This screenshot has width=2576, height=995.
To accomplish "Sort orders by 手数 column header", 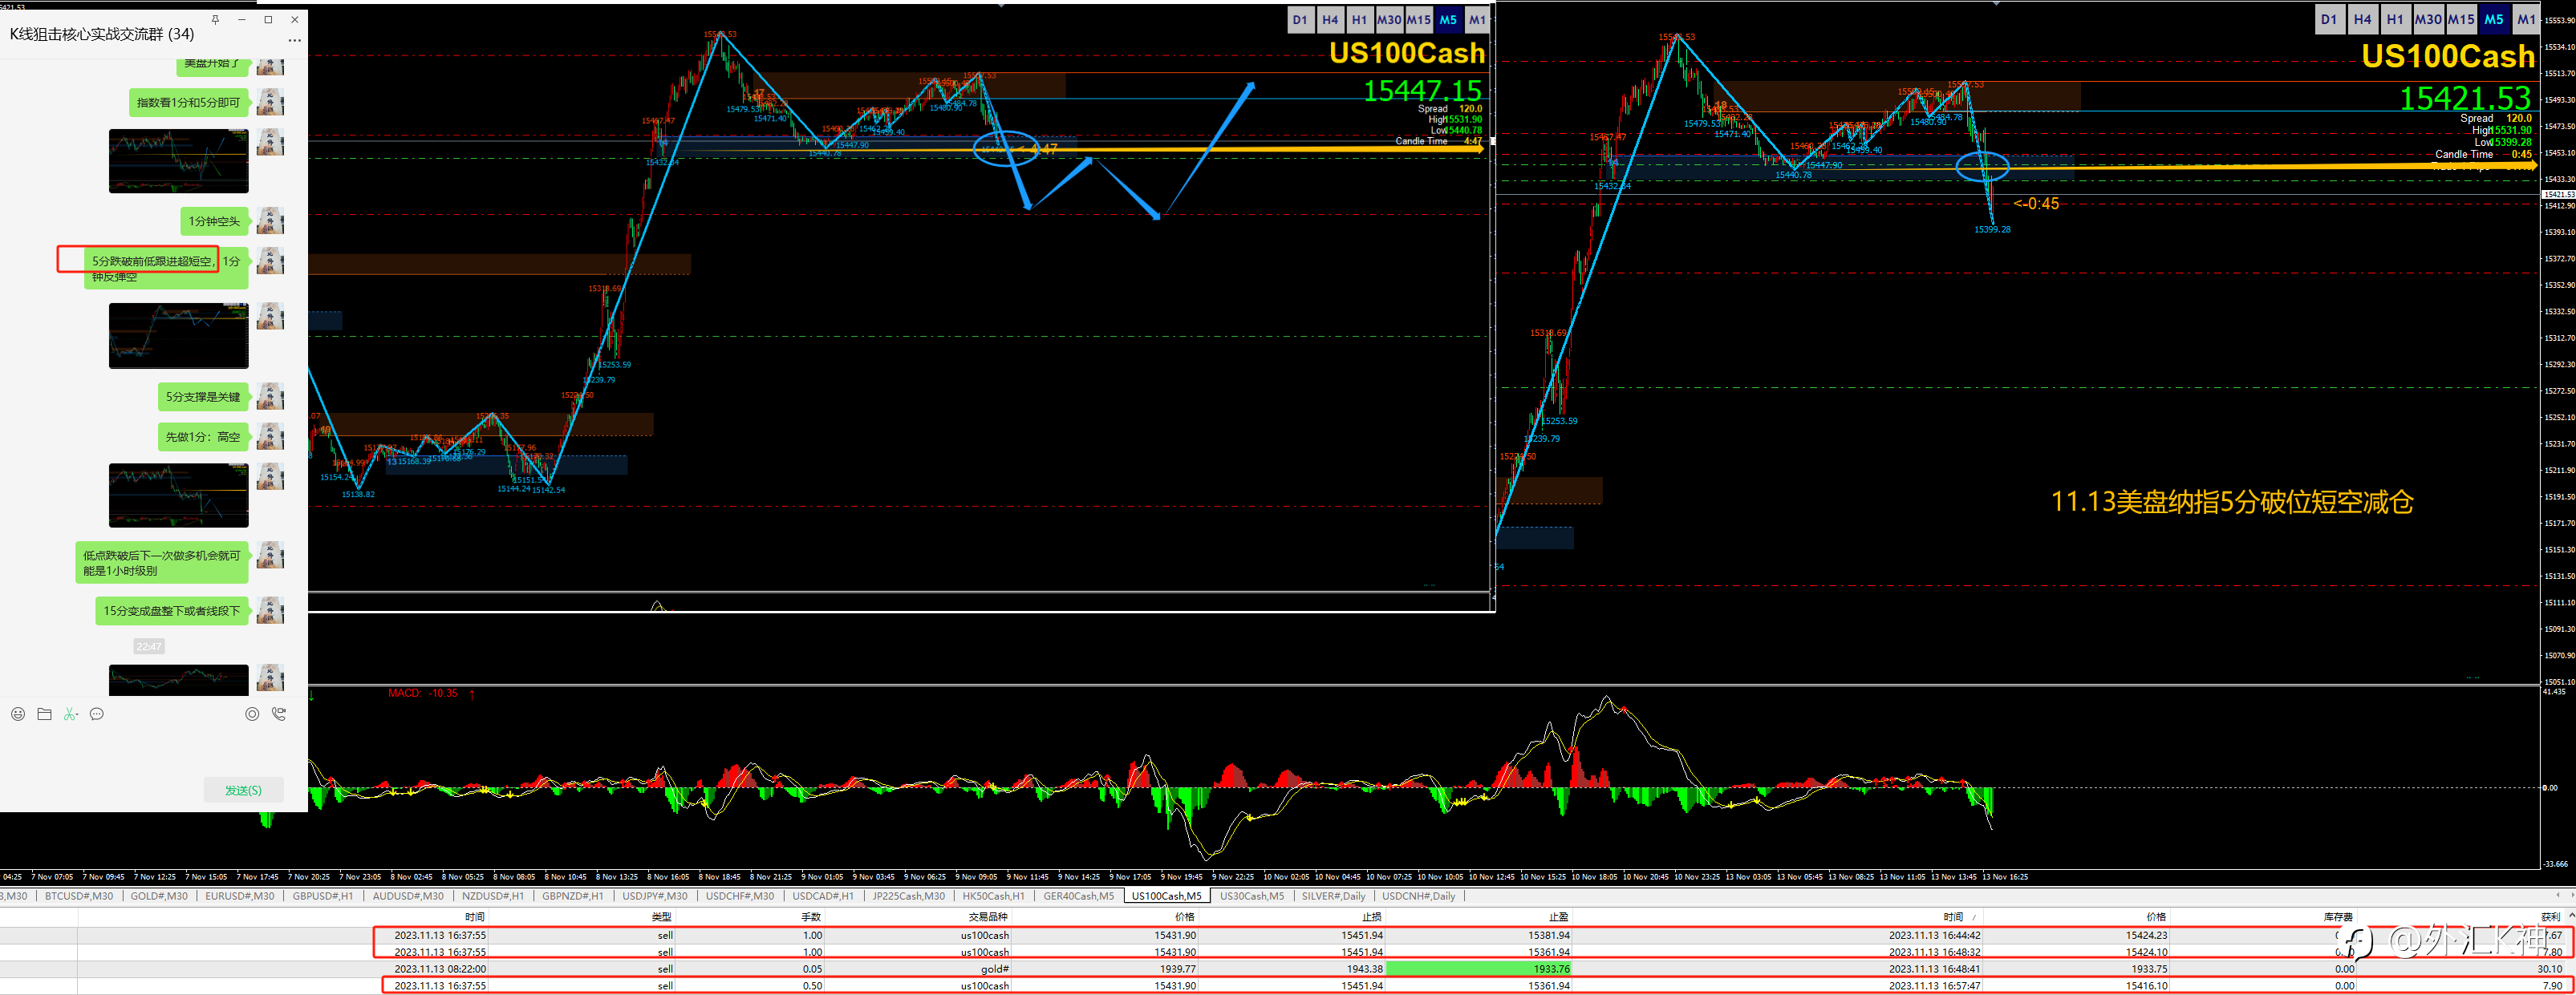I will (x=811, y=917).
